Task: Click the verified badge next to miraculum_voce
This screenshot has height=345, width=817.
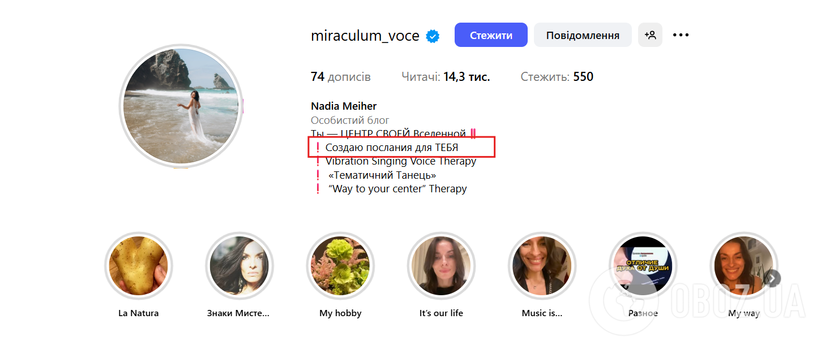Action: click(x=433, y=36)
